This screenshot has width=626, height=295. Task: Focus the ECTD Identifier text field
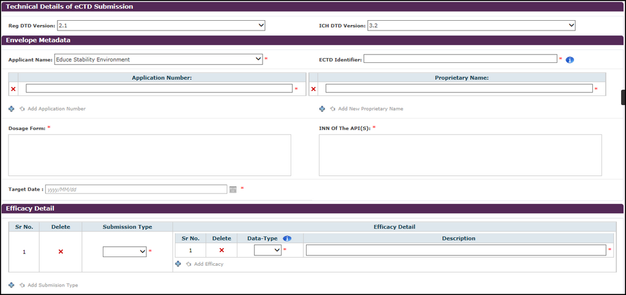[x=460, y=59]
